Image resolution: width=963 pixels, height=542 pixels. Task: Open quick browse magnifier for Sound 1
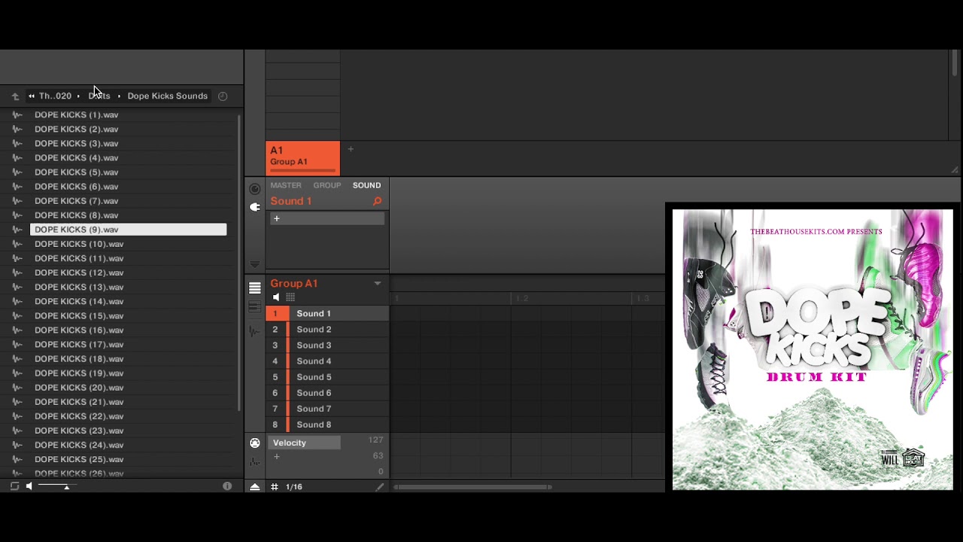377,202
